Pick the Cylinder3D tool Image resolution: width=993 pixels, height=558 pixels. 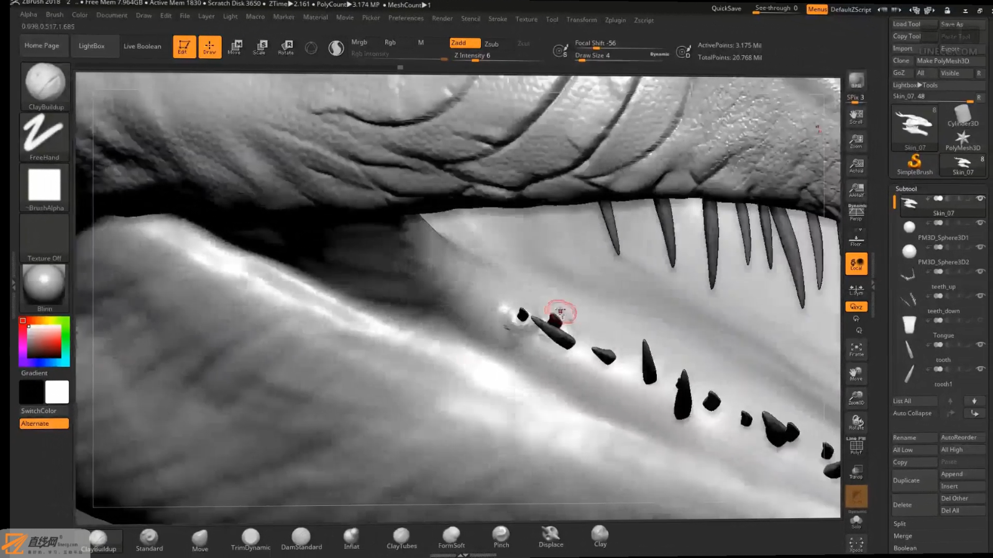pyautogui.click(x=963, y=115)
